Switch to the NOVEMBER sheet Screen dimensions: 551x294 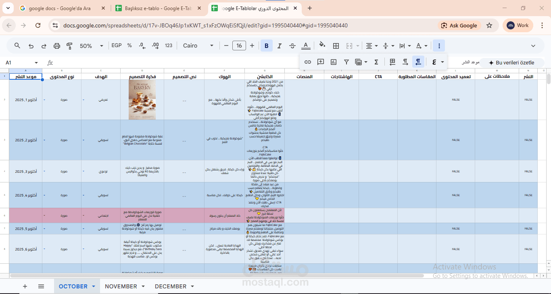click(121, 286)
